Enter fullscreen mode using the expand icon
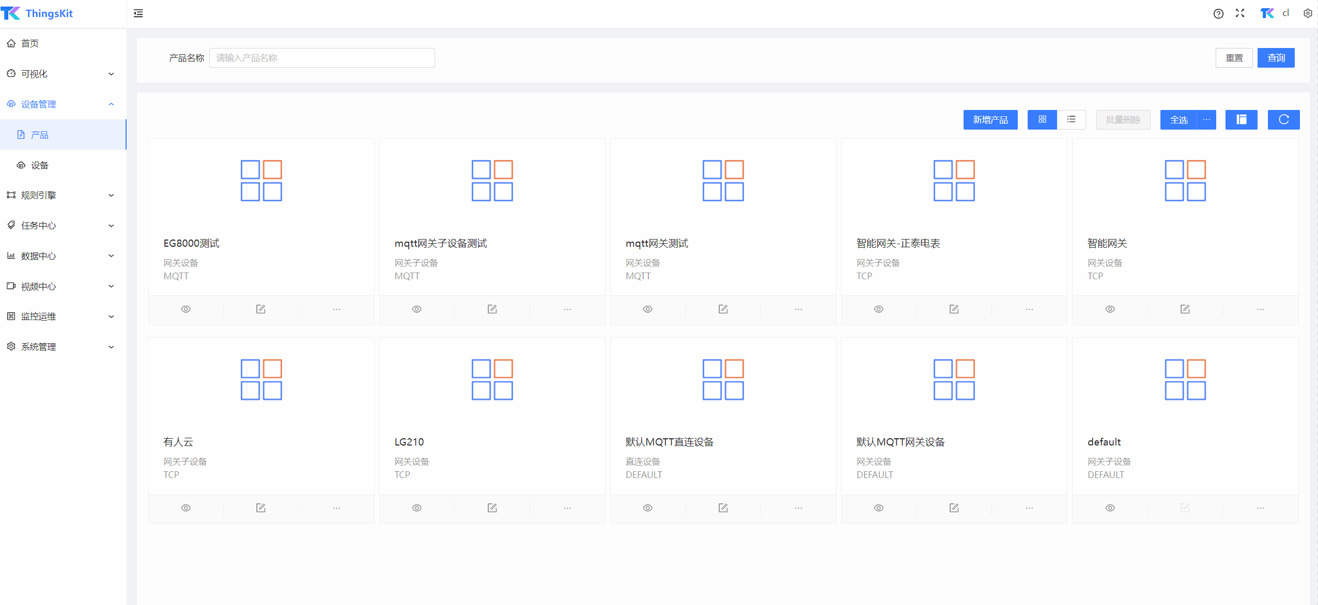Image resolution: width=1318 pixels, height=605 pixels. tap(1240, 13)
